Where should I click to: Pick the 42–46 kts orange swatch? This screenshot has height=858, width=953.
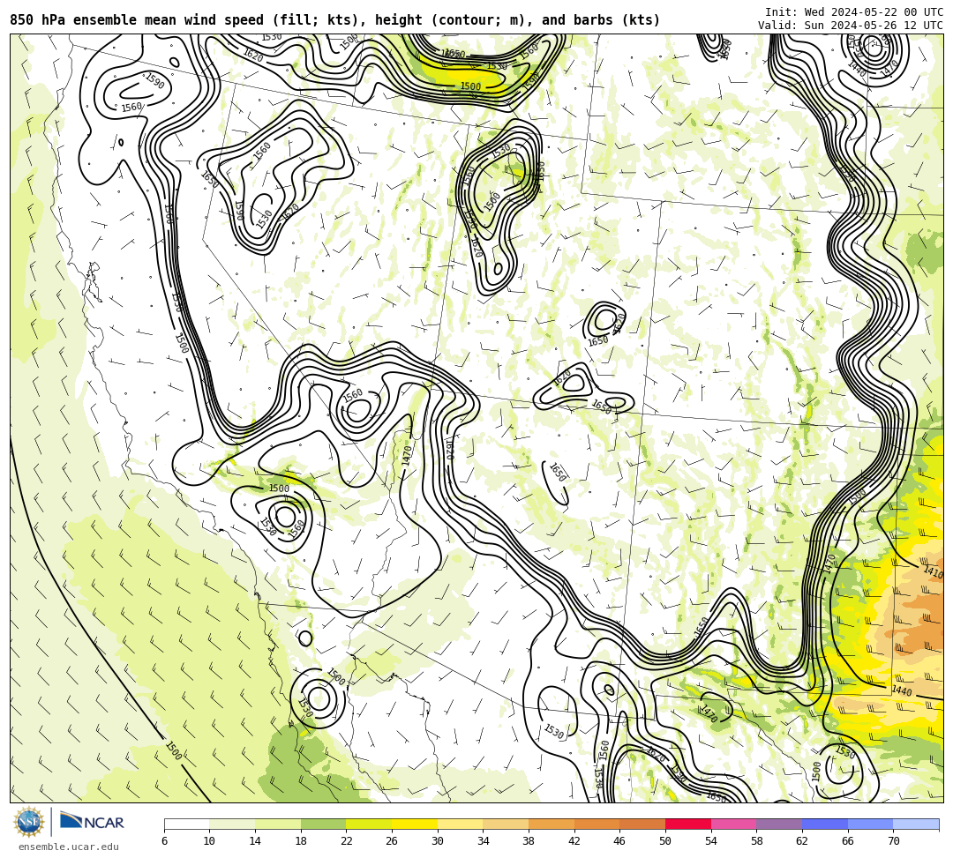pyautogui.click(x=597, y=824)
